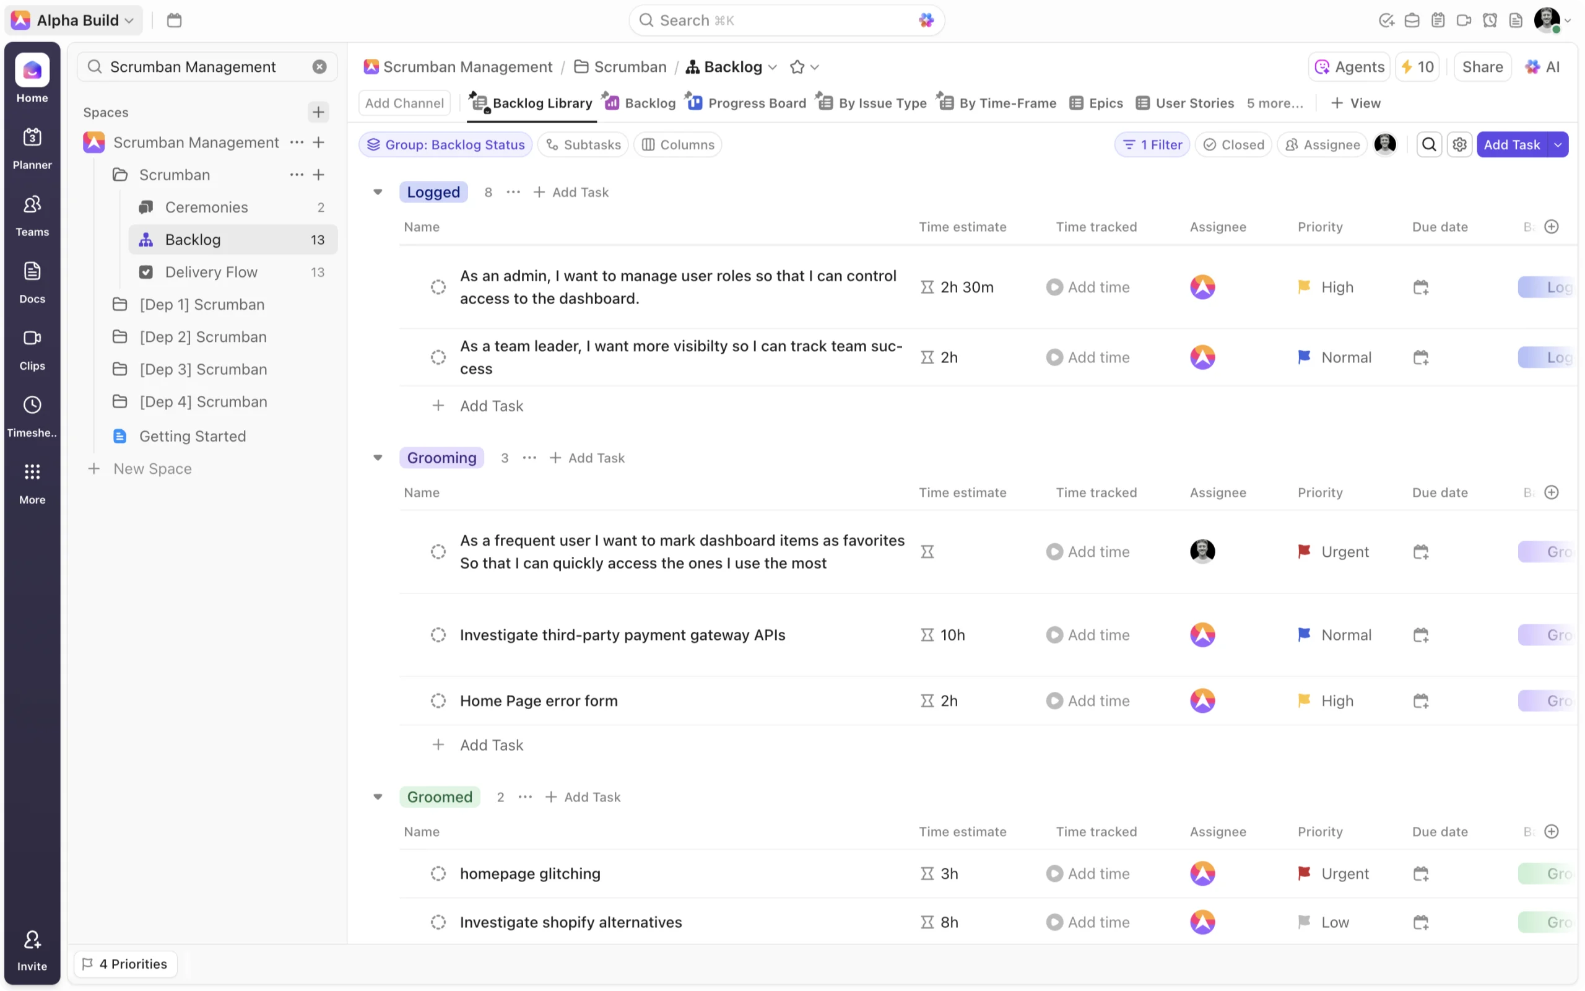This screenshot has height=991, width=1585.
Task: Open the Planner in the sidebar
Action: pyautogui.click(x=32, y=147)
